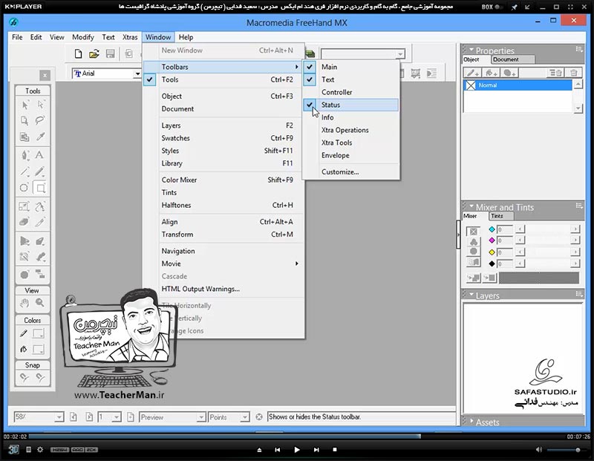Viewport: 594px width, 461px height.
Task: Click Add Fill icon in Properties panel
Action: [492, 73]
